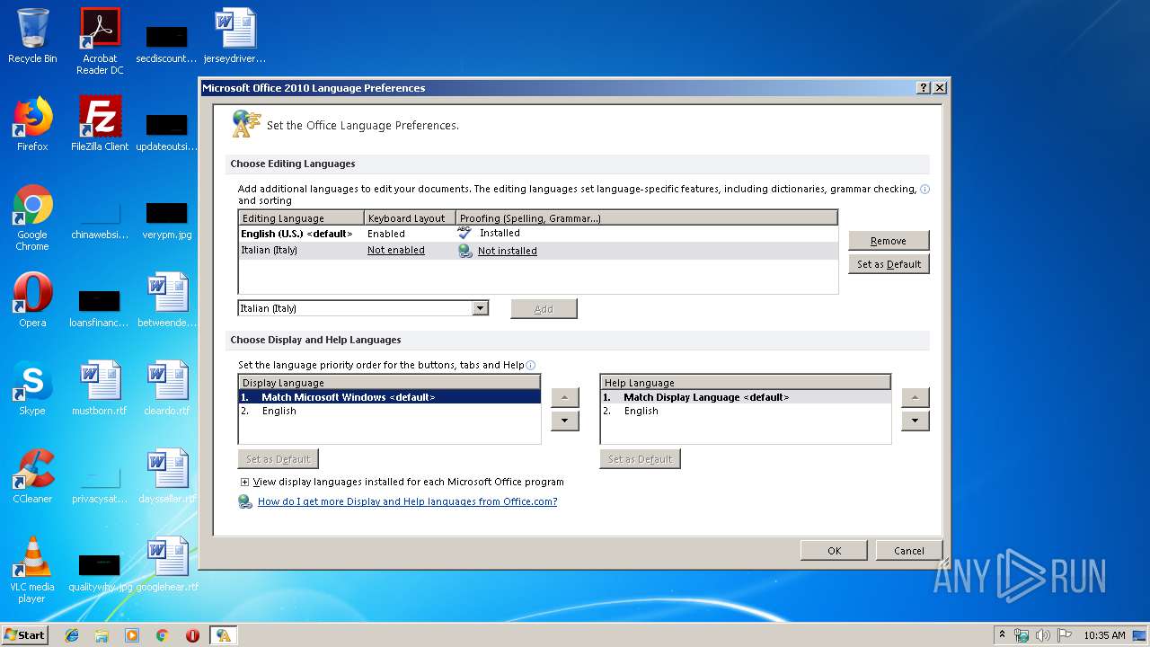Click the Cancel button

pos(908,551)
